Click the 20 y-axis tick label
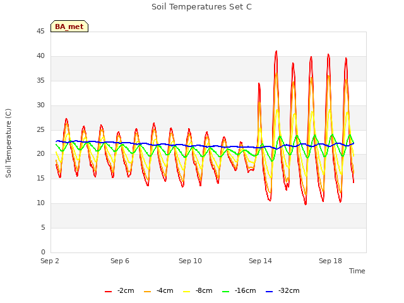Screen dimensions: 404x303 tap(40, 154)
